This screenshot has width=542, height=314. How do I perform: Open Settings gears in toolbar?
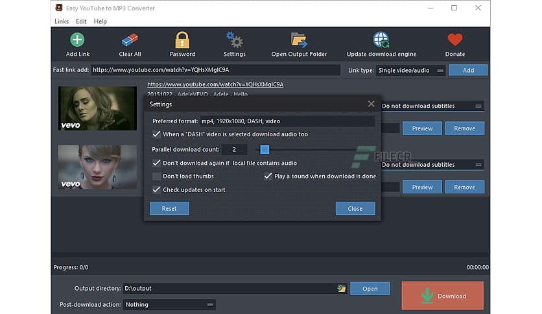click(x=234, y=40)
